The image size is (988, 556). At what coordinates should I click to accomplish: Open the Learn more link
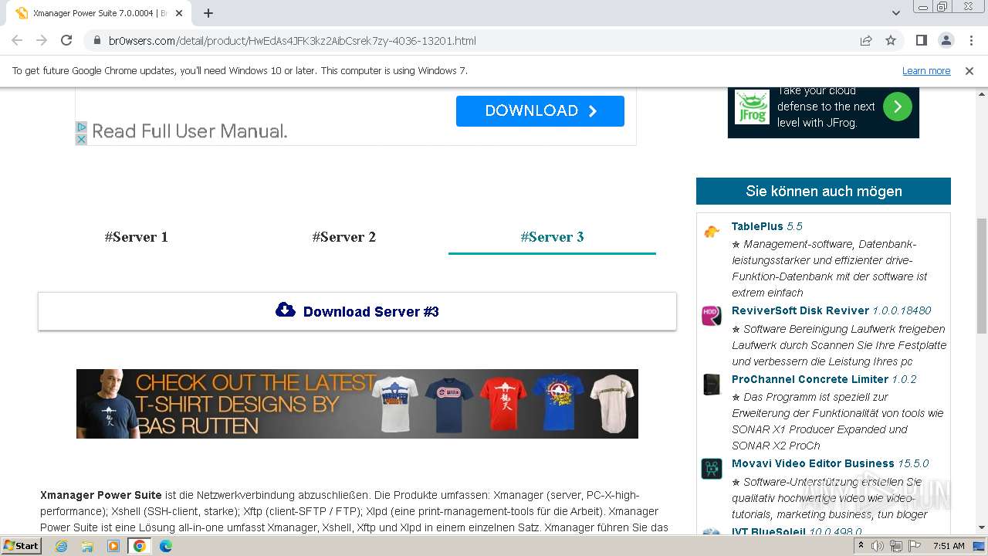[926, 70]
